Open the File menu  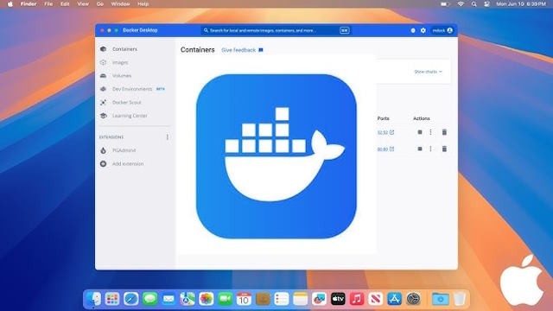[48, 3]
